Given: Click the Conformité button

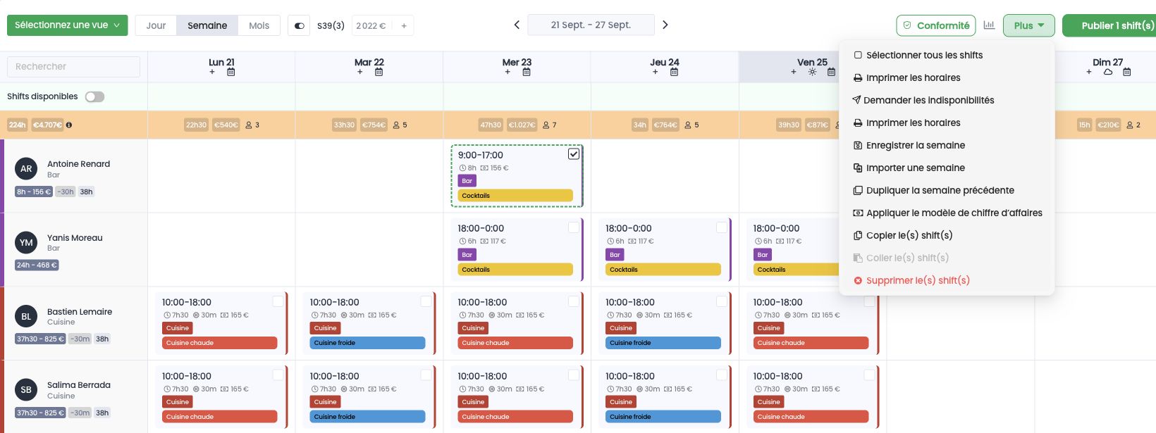Looking at the screenshot, I should (x=936, y=25).
